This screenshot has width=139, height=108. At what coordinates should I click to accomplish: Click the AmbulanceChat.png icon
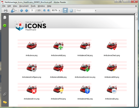pyautogui.click(x=85, y=46)
